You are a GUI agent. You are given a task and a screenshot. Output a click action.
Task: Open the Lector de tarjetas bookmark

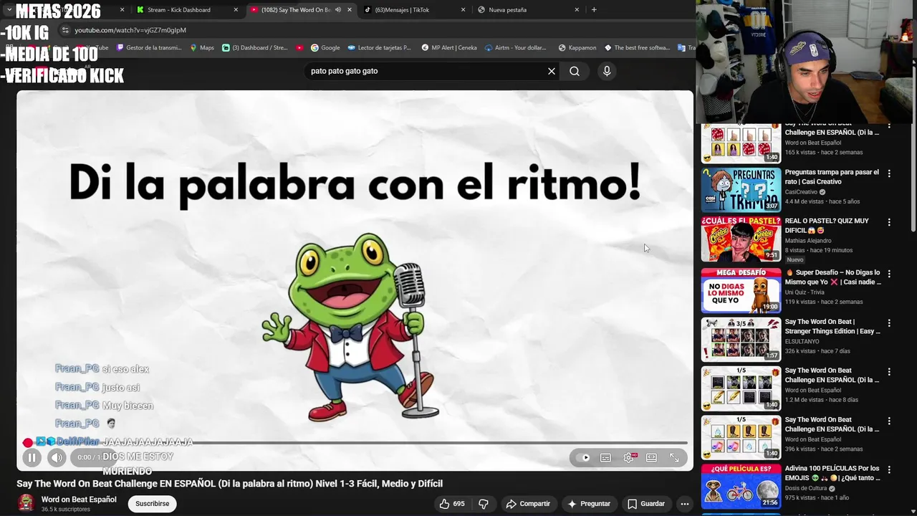pyautogui.click(x=380, y=48)
